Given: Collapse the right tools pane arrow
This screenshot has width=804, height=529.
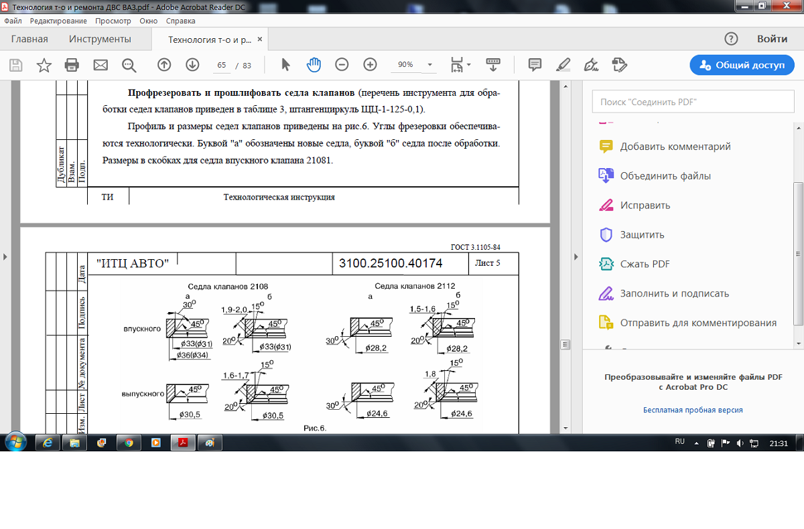Looking at the screenshot, I should [x=576, y=256].
